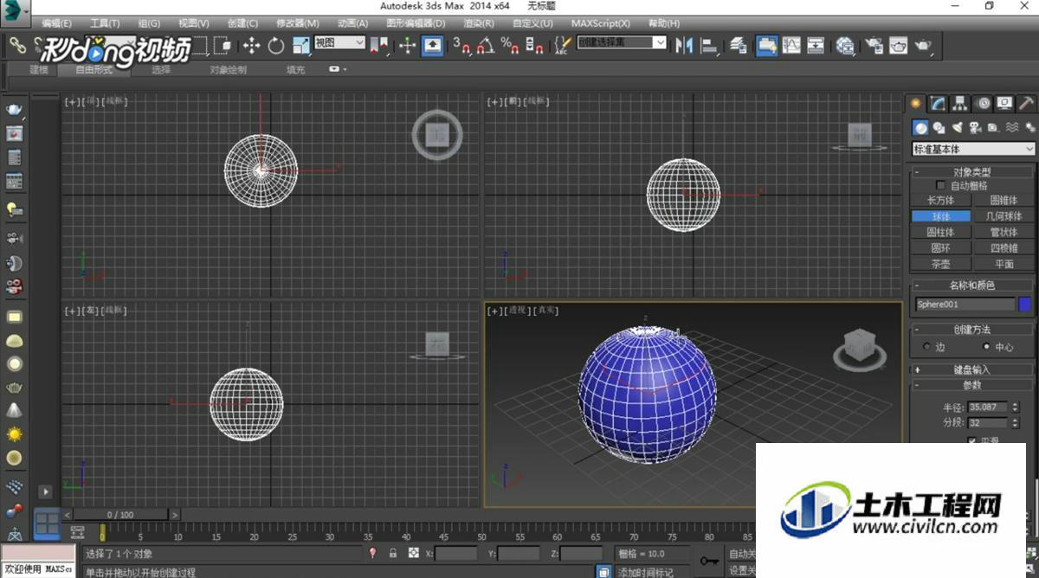The width and height of the screenshot is (1039, 578).
Task: Open the MAXScript(X) menu
Action: click(601, 23)
